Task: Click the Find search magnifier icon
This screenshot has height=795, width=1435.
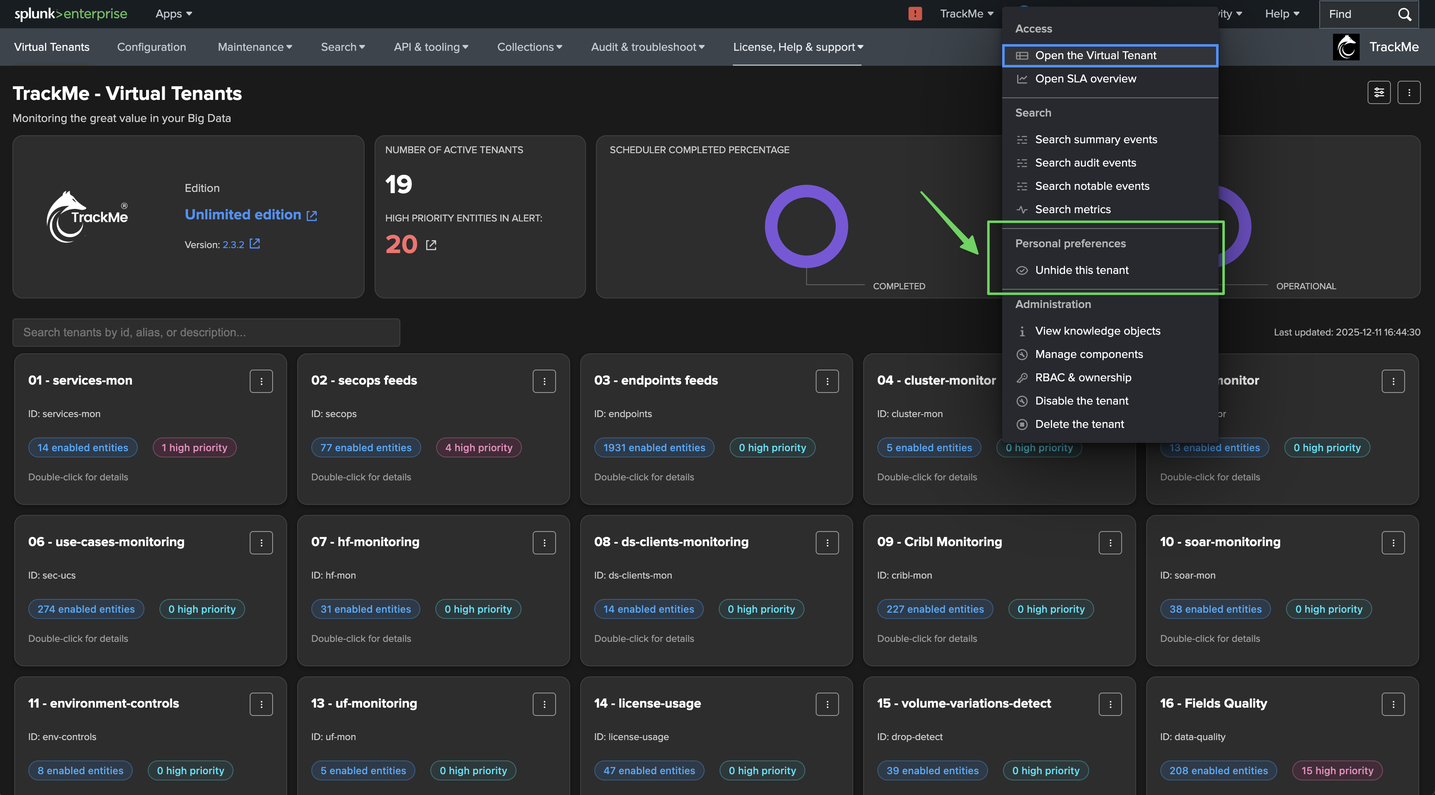Action: coord(1404,15)
